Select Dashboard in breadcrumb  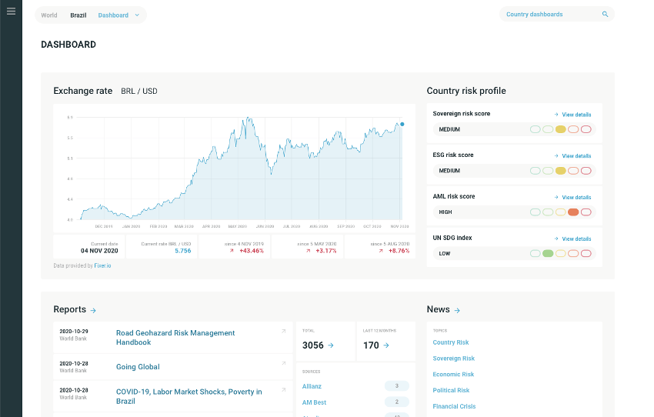pyautogui.click(x=113, y=15)
